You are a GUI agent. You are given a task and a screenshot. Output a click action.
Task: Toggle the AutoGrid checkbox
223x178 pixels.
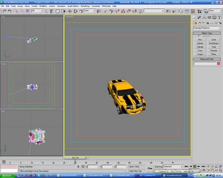point(200,36)
